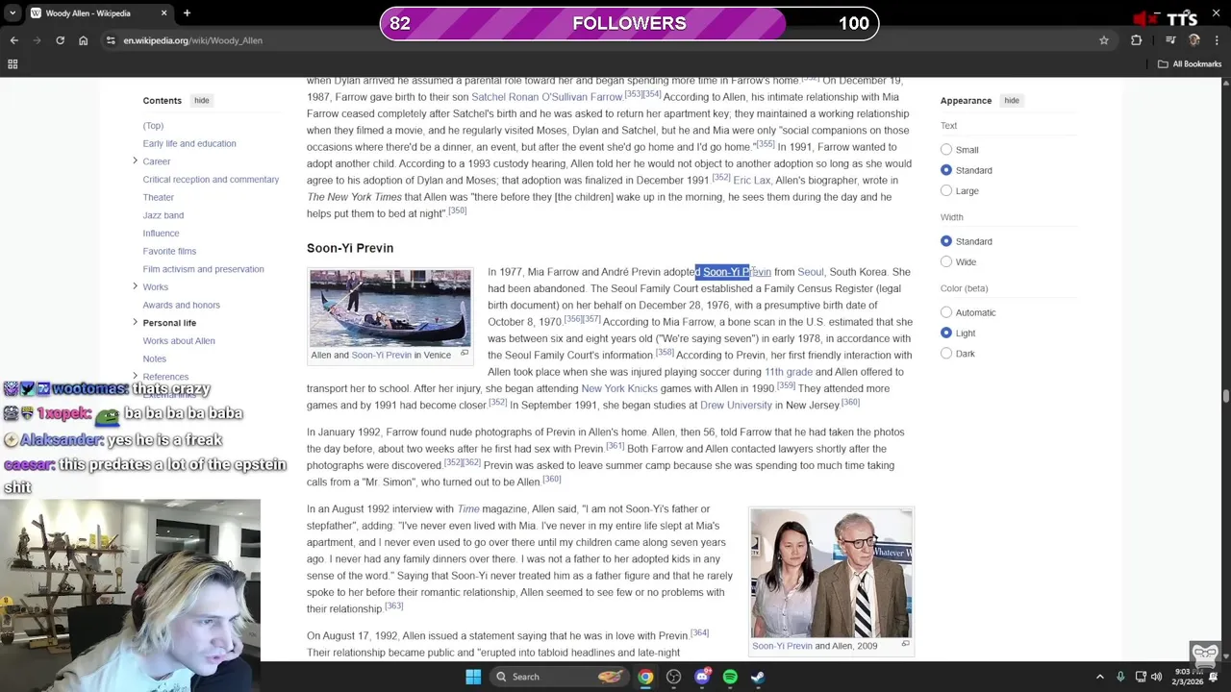Image resolution: width=1231 pixels, height=692 pixels.
Task: Expand the Works section in Contents
Action: point(135,285)
